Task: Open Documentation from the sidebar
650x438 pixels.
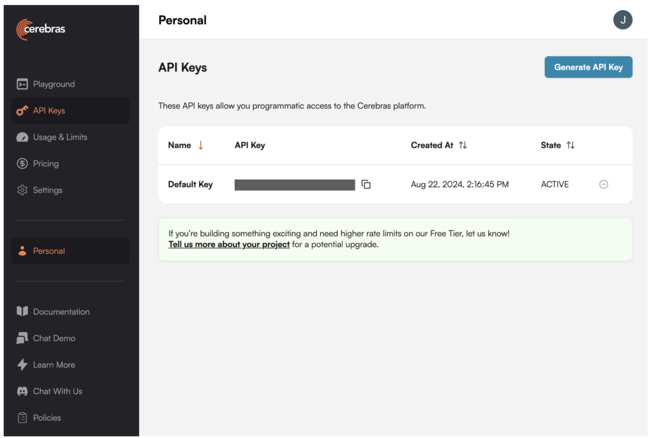Action: click(x=61, y=312)
